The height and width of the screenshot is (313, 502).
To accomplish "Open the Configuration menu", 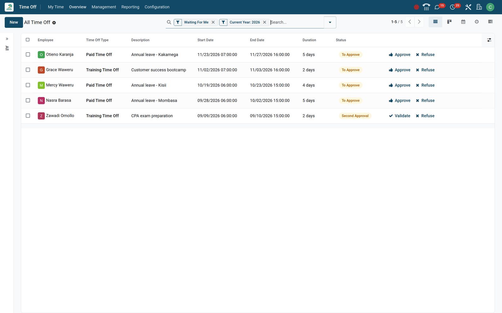I will [157, 7].
